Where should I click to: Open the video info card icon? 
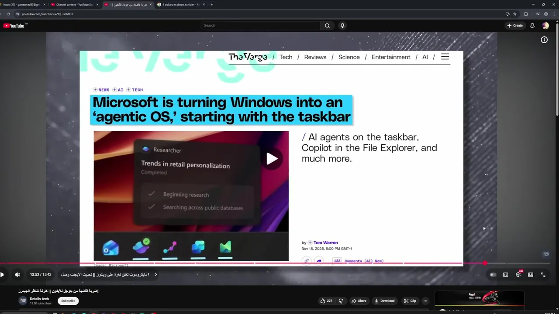coord(544,40)
